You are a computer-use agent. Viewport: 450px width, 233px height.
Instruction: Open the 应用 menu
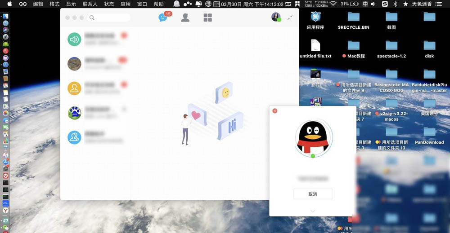click(126, 4)
